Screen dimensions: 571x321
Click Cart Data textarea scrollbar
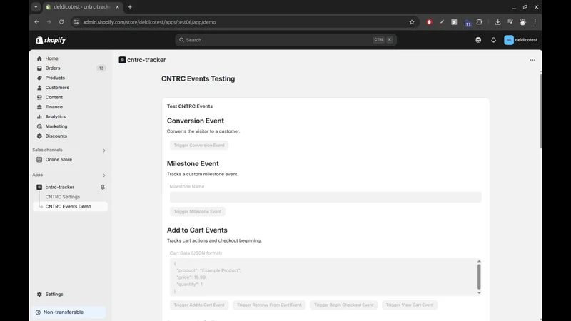479,277
